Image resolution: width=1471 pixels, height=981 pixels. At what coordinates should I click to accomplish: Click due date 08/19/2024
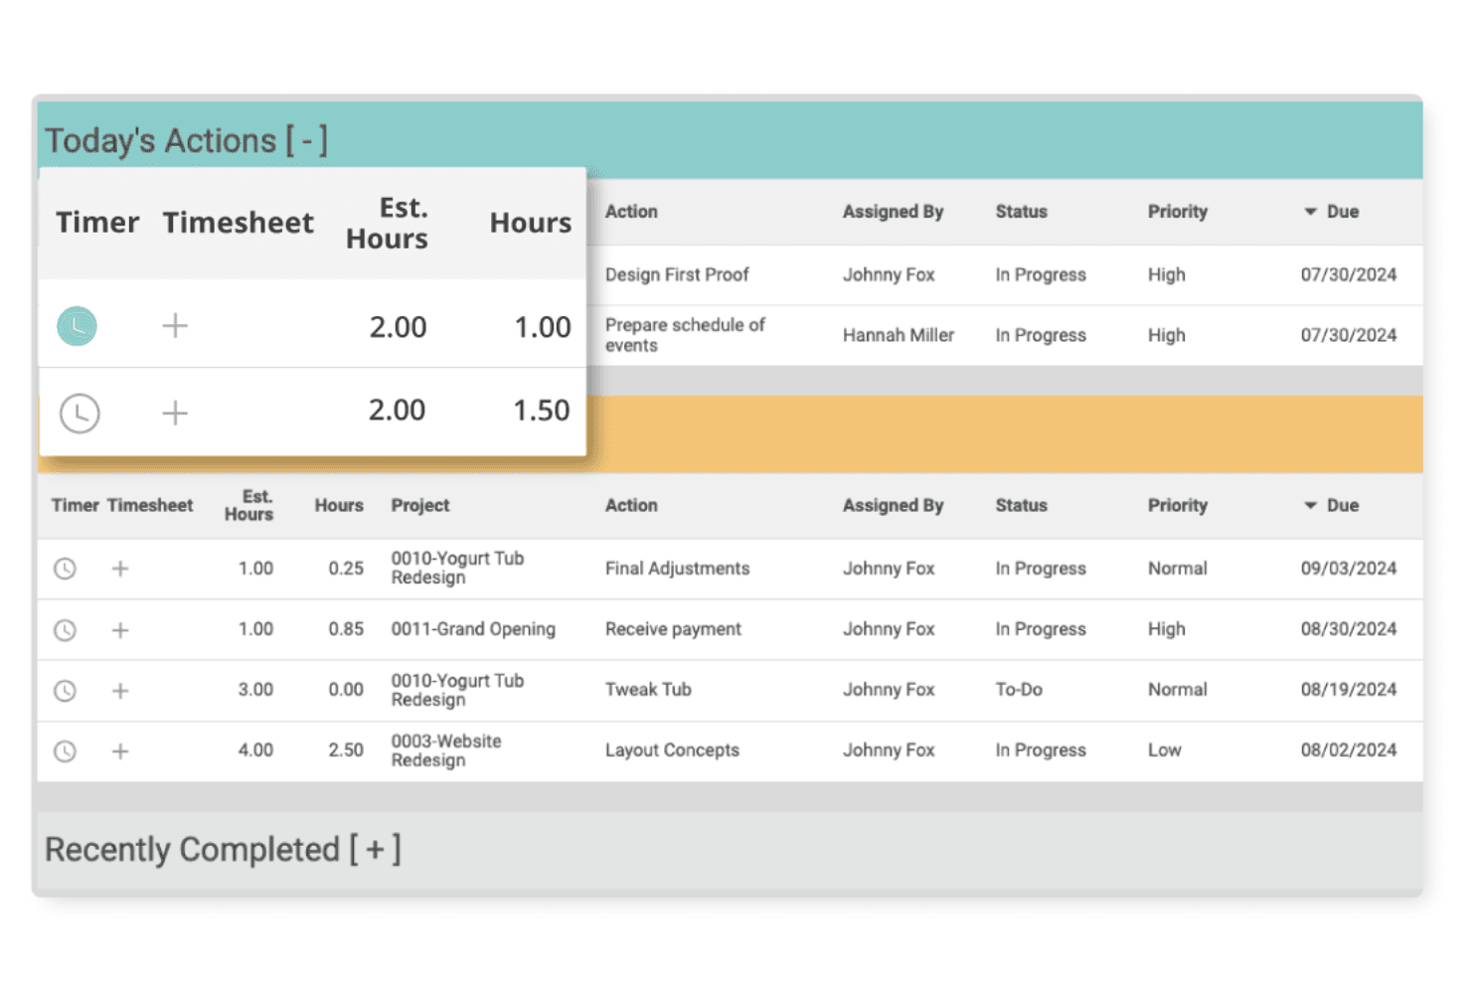coord(1349,690)
